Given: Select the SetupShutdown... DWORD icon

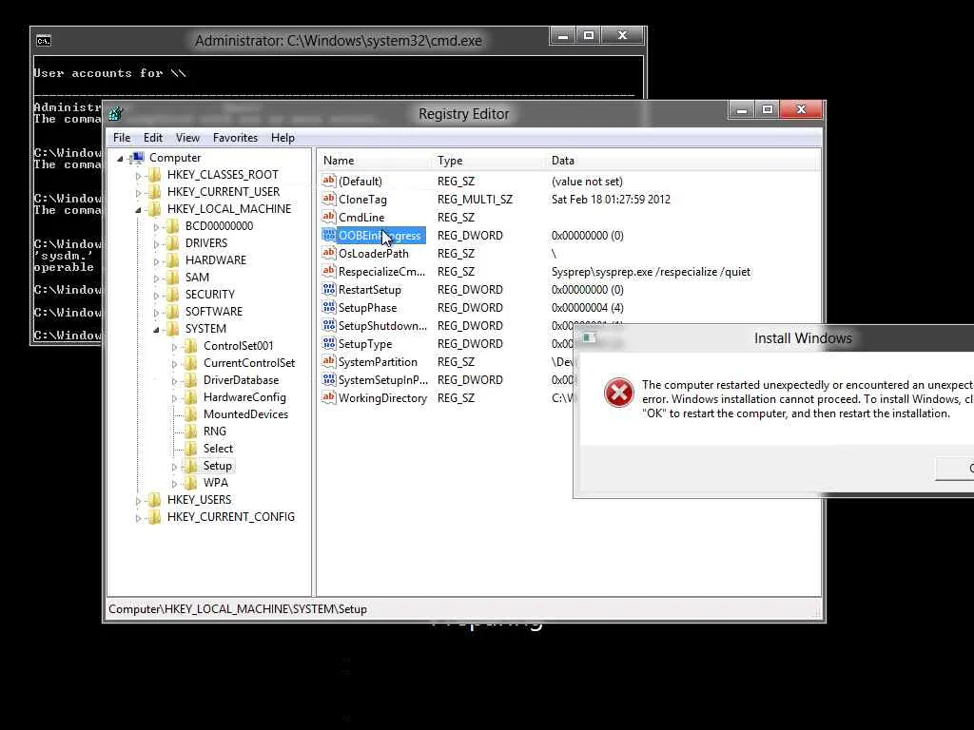Looking at the screenshot, I should tap(328, 325).
